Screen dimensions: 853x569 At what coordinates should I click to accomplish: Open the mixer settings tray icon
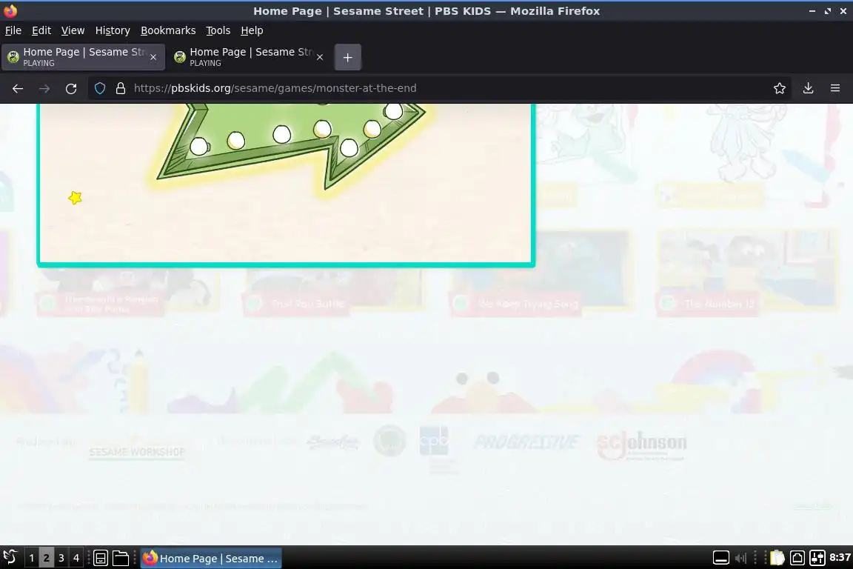817,558
